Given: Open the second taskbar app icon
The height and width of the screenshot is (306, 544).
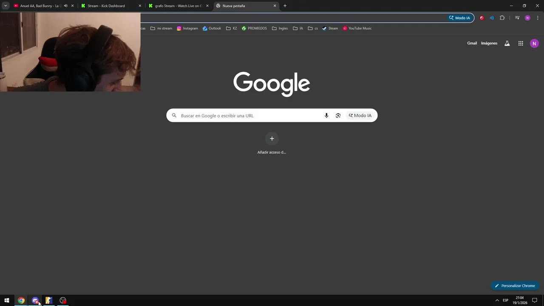Looking at the screenshot, I should tap(35, 300).
